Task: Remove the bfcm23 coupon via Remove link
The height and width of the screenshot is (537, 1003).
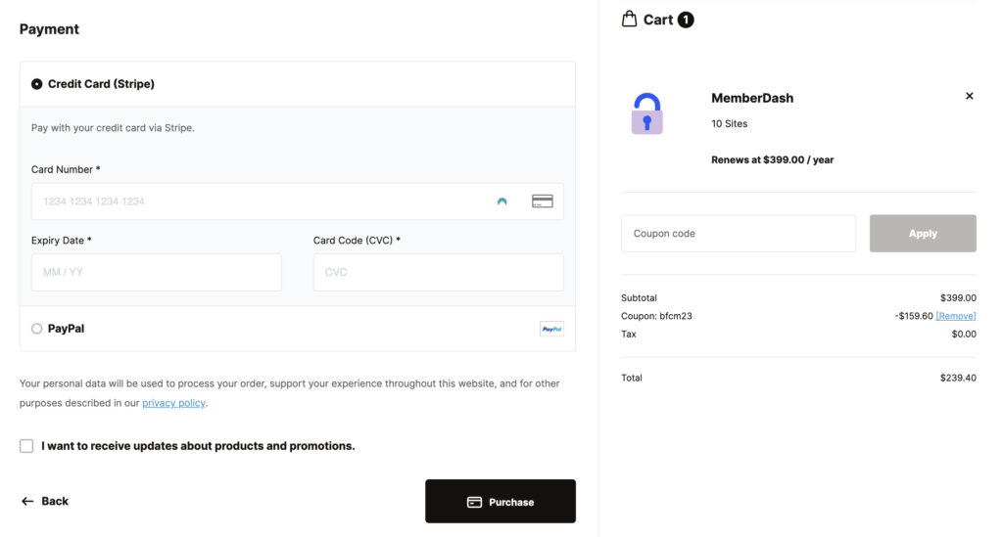Action: click(956, 316)
